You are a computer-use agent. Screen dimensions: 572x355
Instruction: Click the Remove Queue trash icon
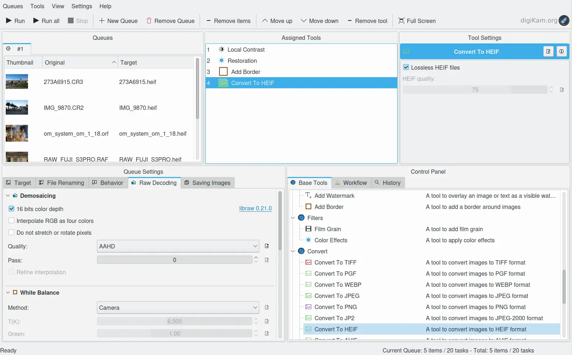(x=149, y=21)
